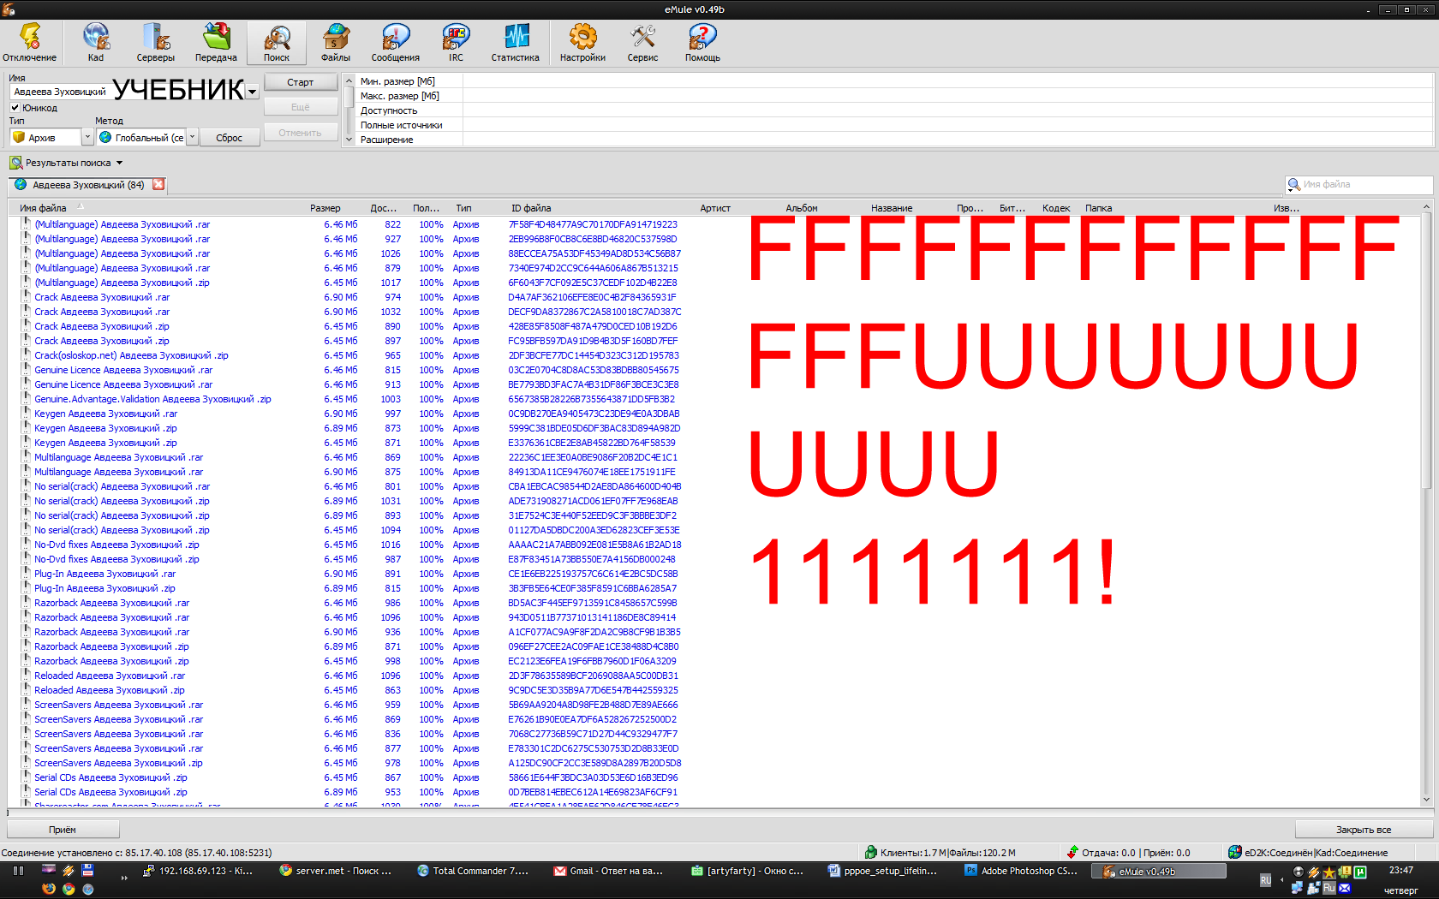Click the Клиенты status bar icon

[871, 852]
